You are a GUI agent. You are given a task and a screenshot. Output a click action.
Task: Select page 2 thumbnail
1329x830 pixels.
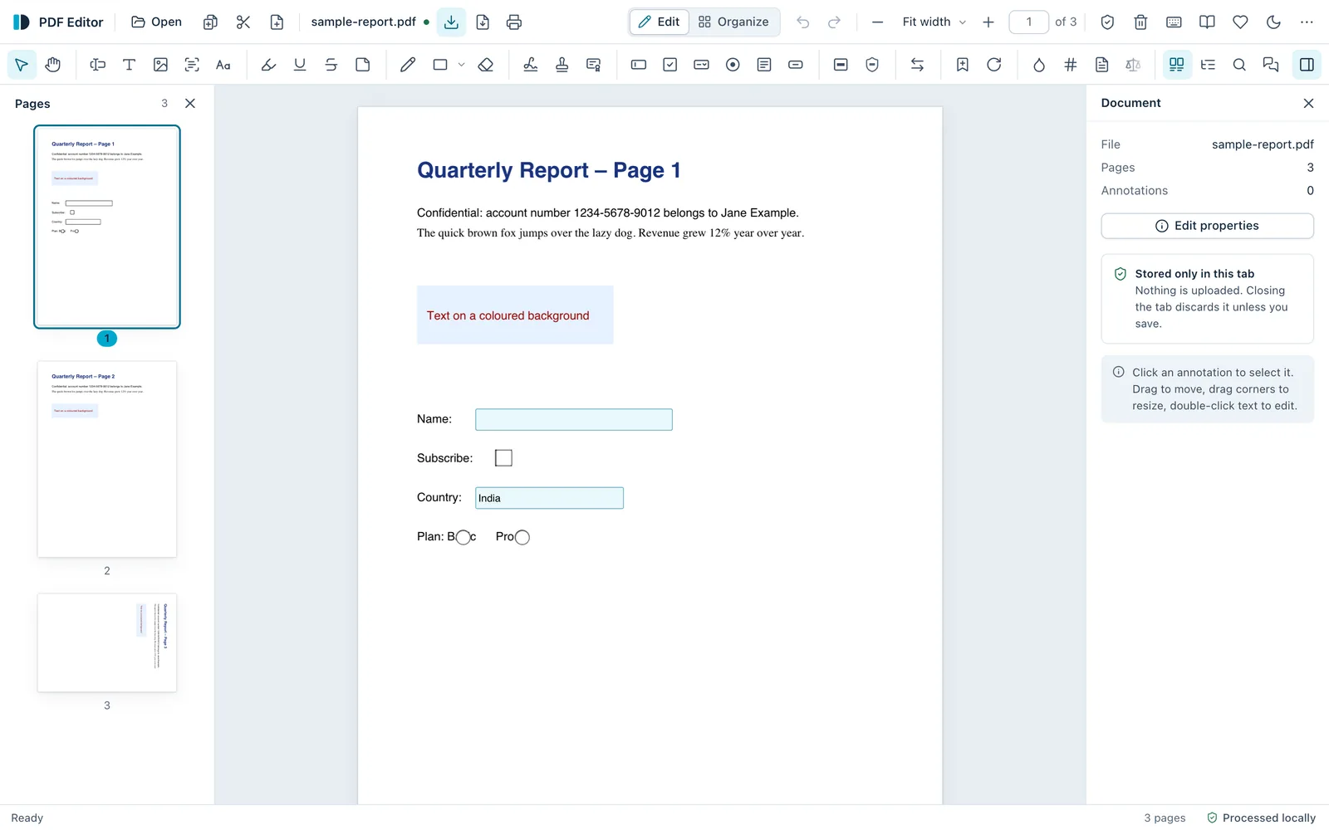coord(107,459)
